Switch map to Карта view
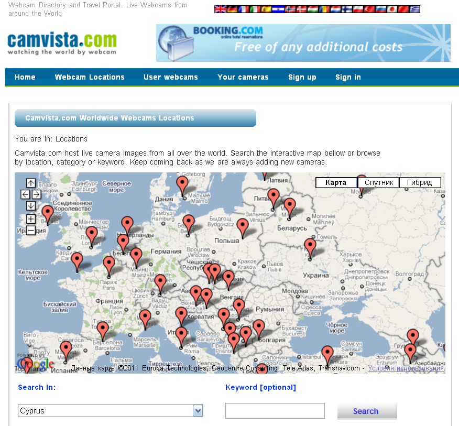 pos(336,182)
